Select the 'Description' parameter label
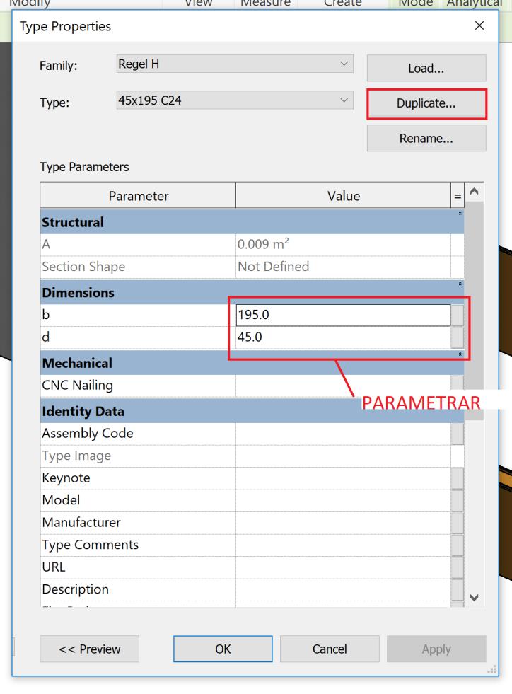 (x=75, y=589)
